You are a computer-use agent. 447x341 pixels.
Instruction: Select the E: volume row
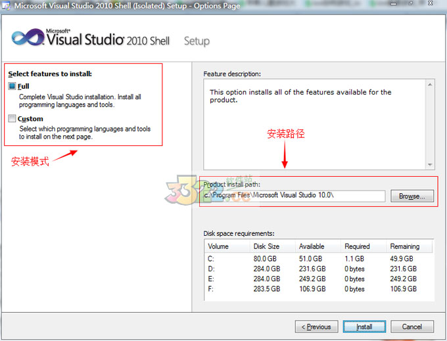[319, 279]
